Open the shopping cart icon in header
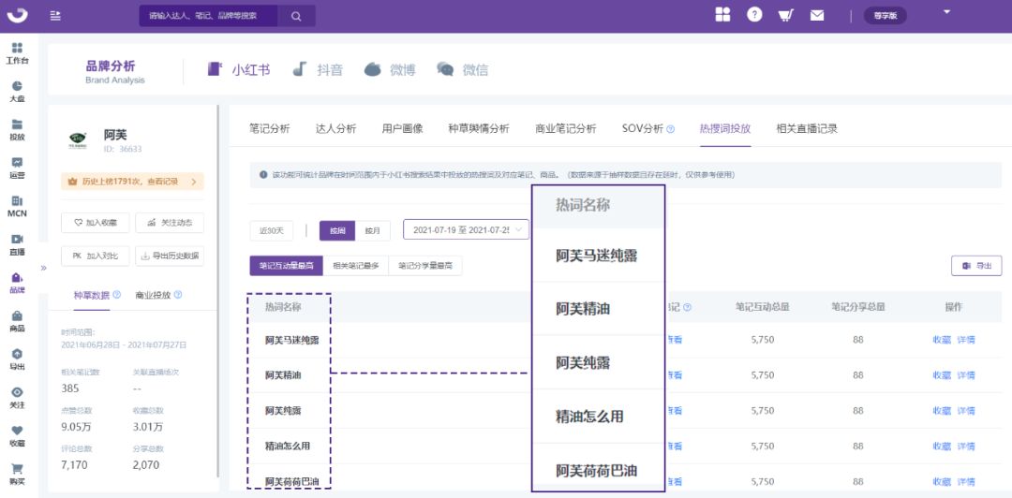This screenshot has height=498, width=1012. (x=785, y=15)
